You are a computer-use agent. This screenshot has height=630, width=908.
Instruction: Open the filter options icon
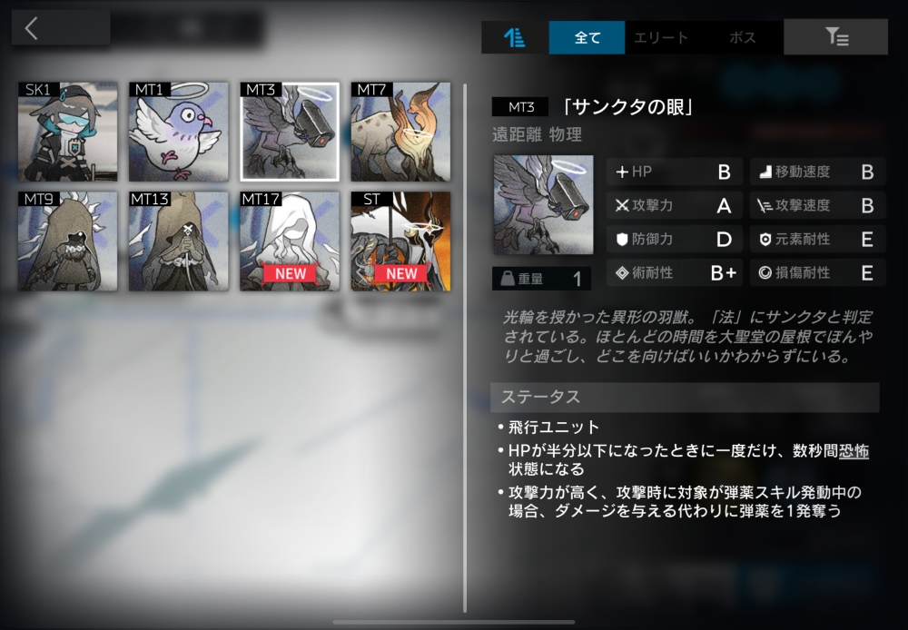(836, 37)
